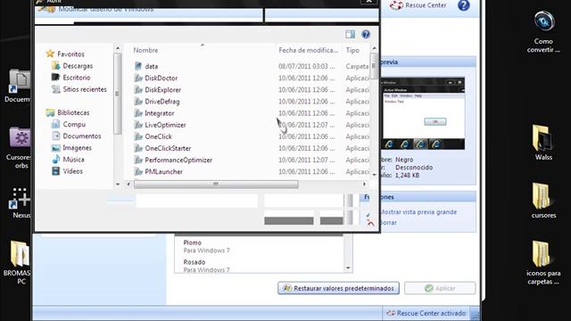The height and width of the screenshot is (321, 571).
Task: Select the Plomo style entry
Action: coord(260,246)
